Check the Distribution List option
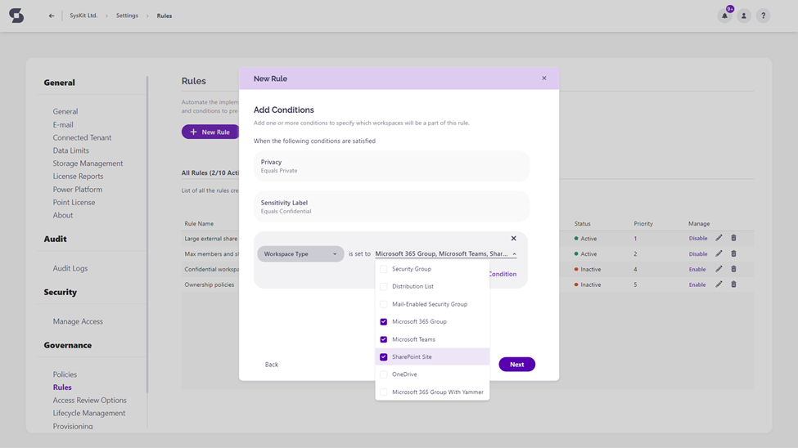Image resolution: width=798 pixels, height=448 pixels. coord(383,286)
